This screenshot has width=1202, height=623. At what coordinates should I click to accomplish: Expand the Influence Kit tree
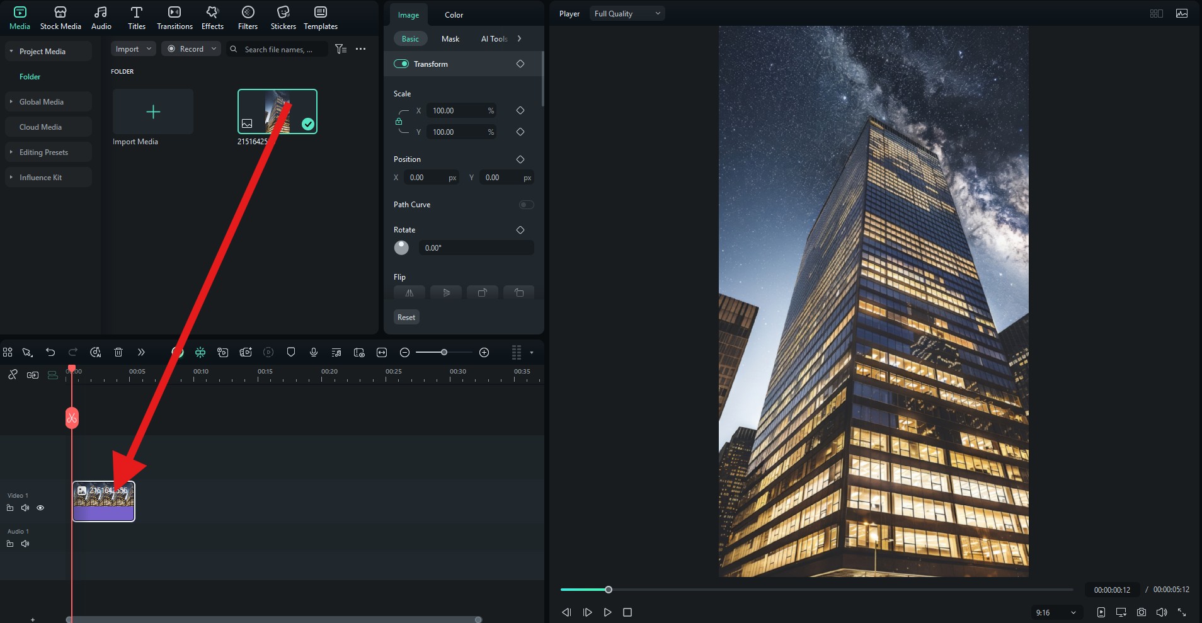coord(11,177)
